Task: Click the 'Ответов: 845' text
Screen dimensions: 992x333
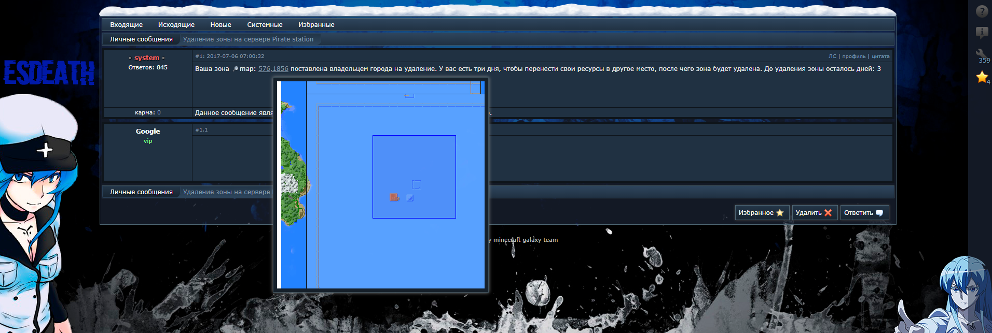Action: (x=148, y=67)
